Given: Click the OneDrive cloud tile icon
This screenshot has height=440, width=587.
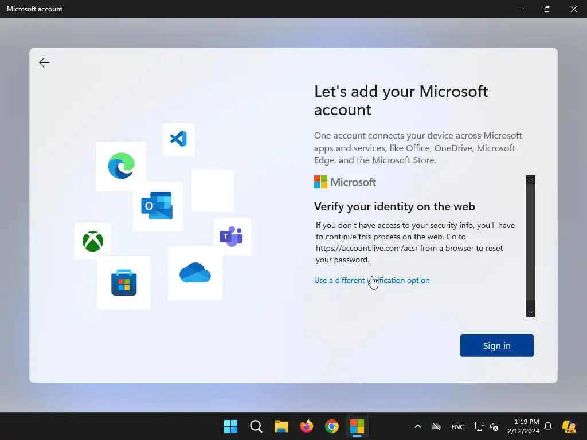Looking at the screenshot, I should pyautogui.click(x=195, y=273).
